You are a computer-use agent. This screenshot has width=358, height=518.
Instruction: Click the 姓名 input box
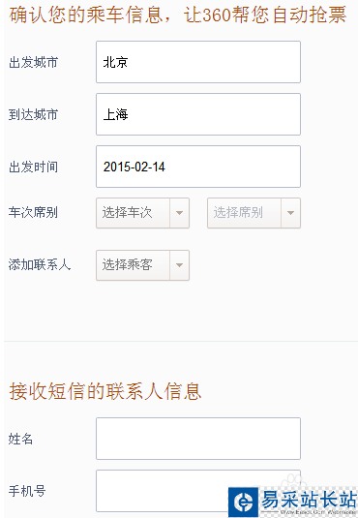tap(198, 439)
